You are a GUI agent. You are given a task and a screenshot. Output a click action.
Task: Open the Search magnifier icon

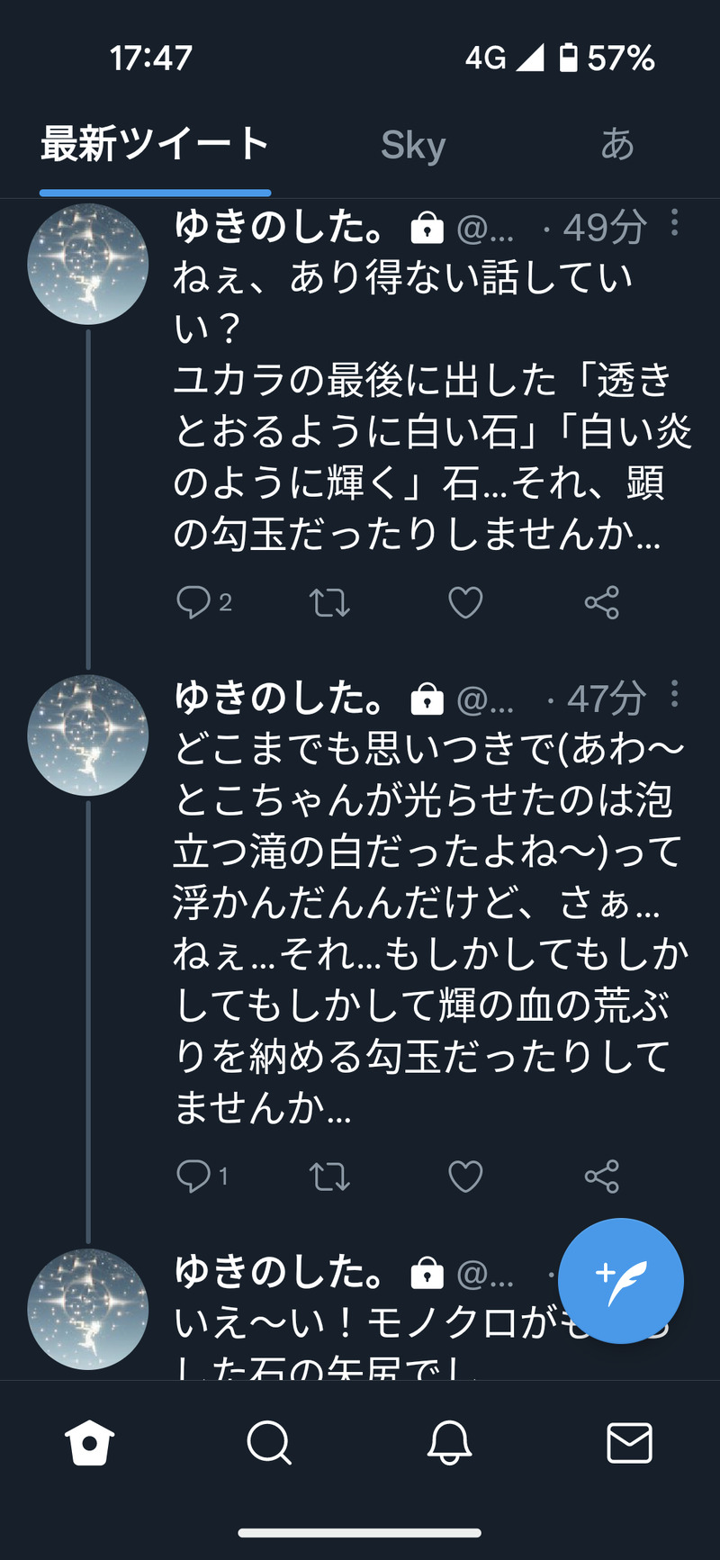point(269,1443)
